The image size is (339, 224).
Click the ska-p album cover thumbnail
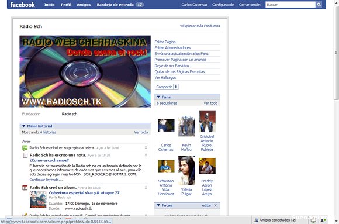[38, 199]
